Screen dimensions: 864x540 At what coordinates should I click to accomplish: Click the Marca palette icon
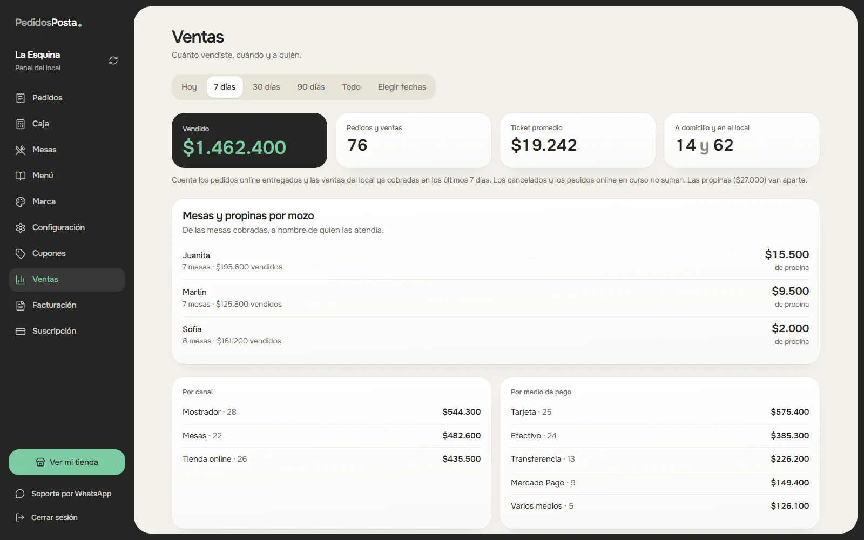point(21,201)
